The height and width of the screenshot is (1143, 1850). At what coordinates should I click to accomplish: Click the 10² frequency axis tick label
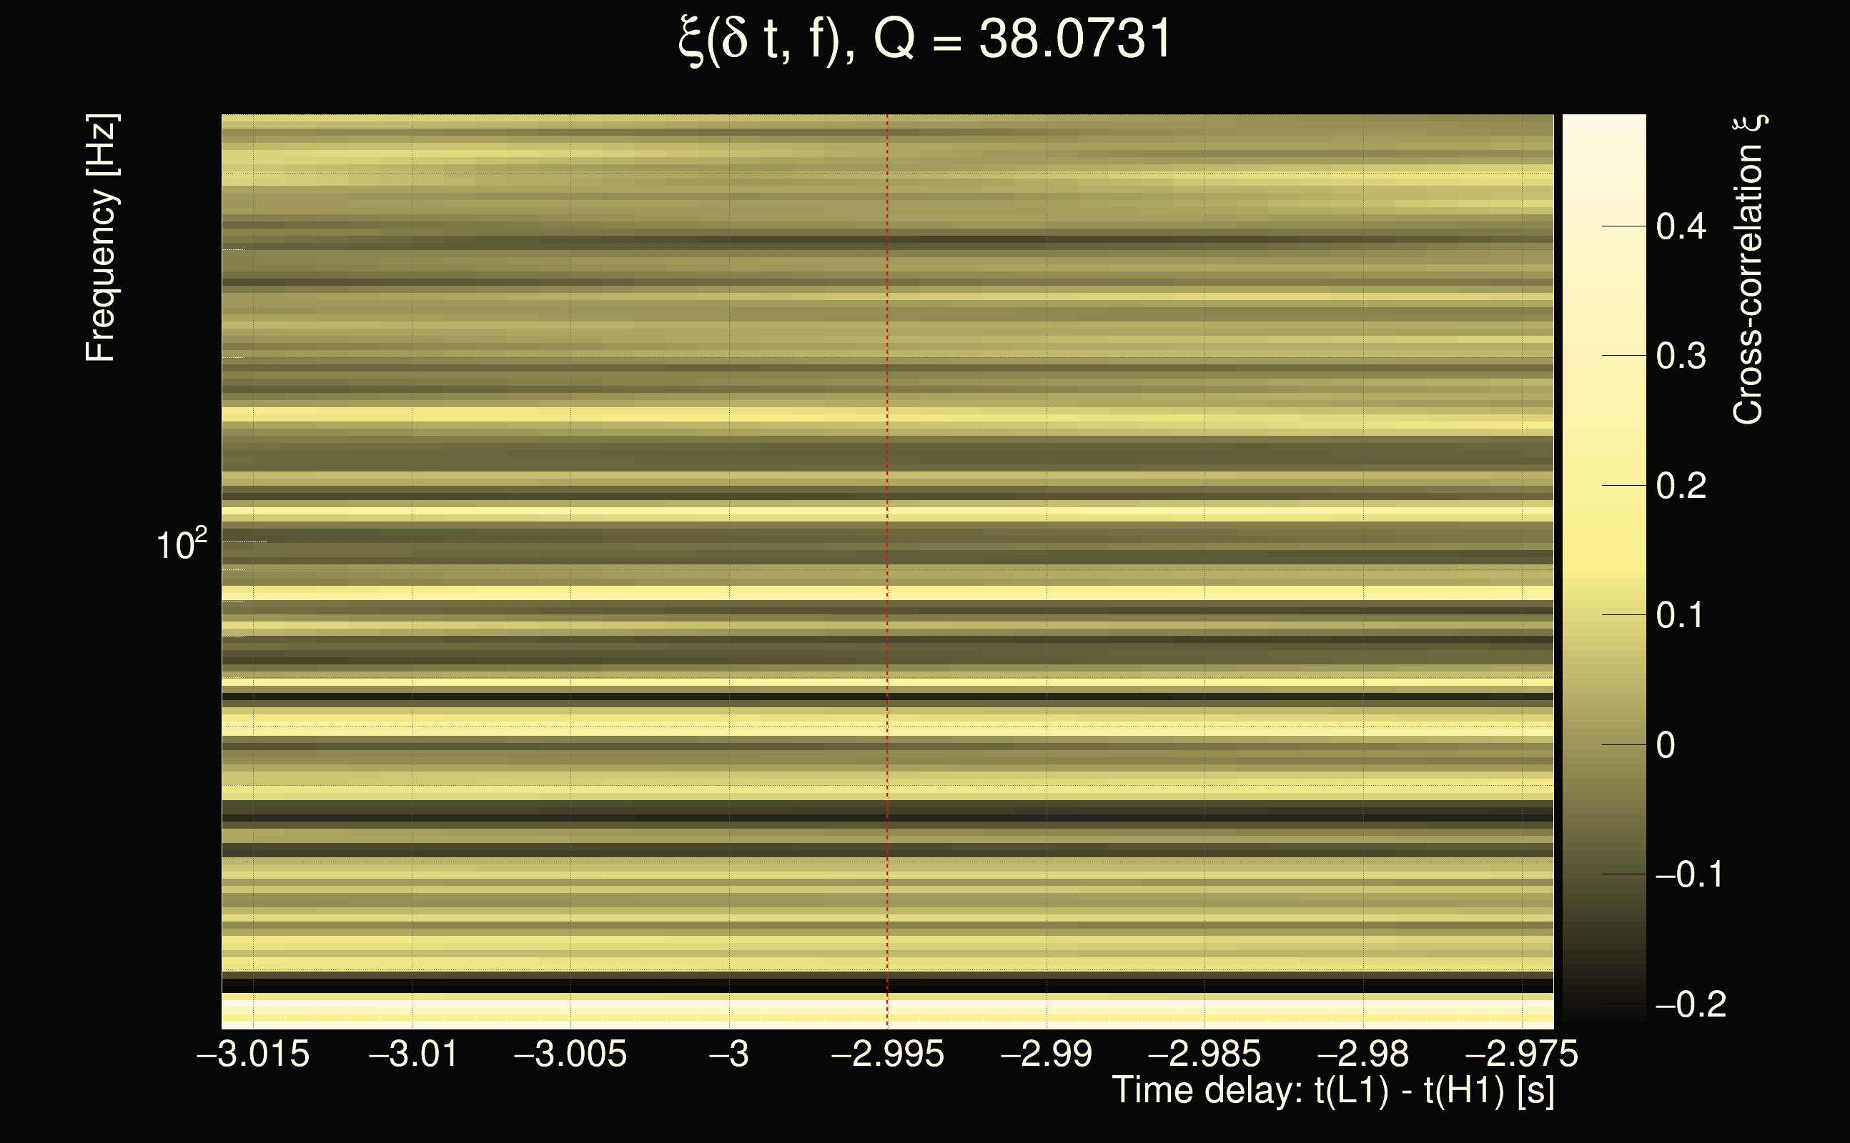181,544
